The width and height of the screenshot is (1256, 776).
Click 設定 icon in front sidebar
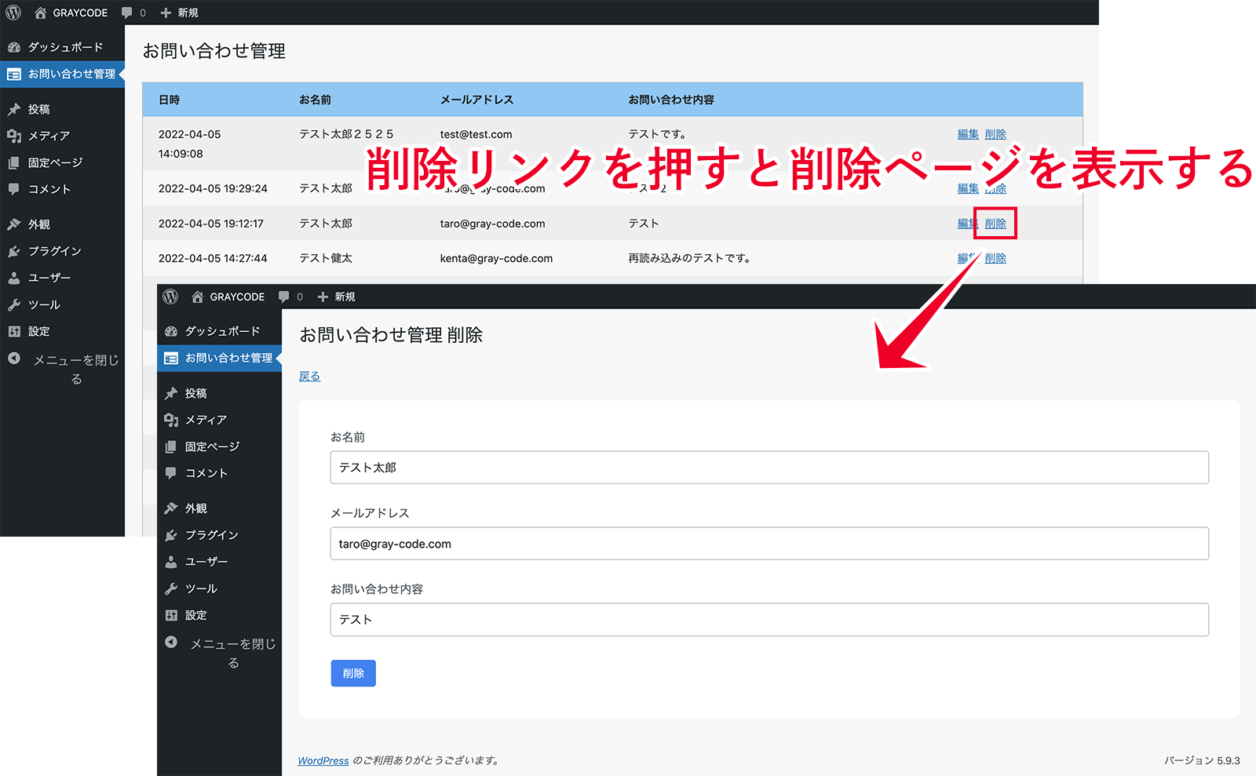[171, 615]
